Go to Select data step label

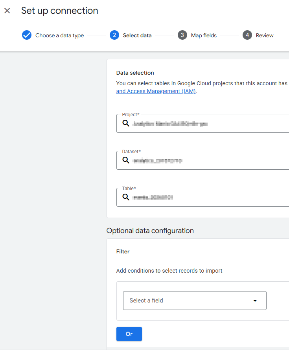point(137,35)
